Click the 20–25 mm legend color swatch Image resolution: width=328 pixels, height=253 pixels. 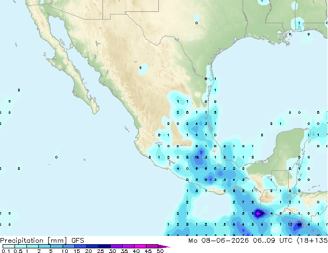click(93, 246)
